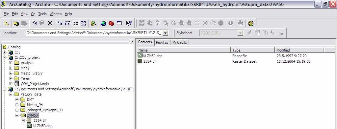Switch to Large Icons view

point(60,23)
